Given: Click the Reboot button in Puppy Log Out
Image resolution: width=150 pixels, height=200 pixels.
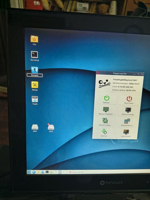Looking at the screenshot, I should [x=106, y=100].
